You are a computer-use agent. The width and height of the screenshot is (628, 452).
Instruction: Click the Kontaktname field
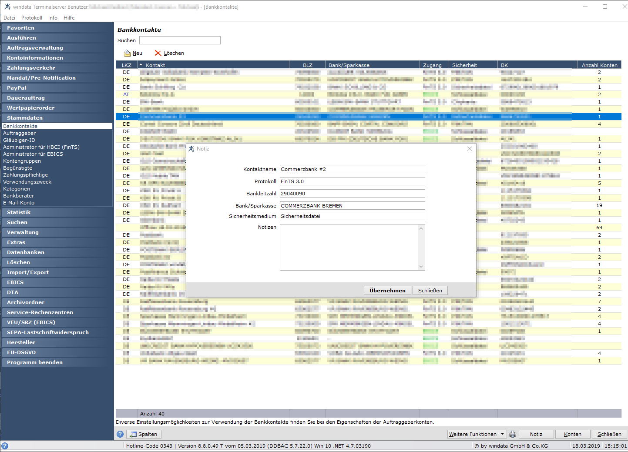coord(353,169)
